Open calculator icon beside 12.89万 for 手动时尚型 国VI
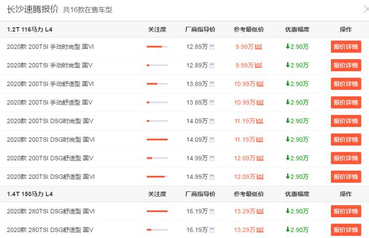Viewport: 369px width, 238px height. click(x=212, y=47)
